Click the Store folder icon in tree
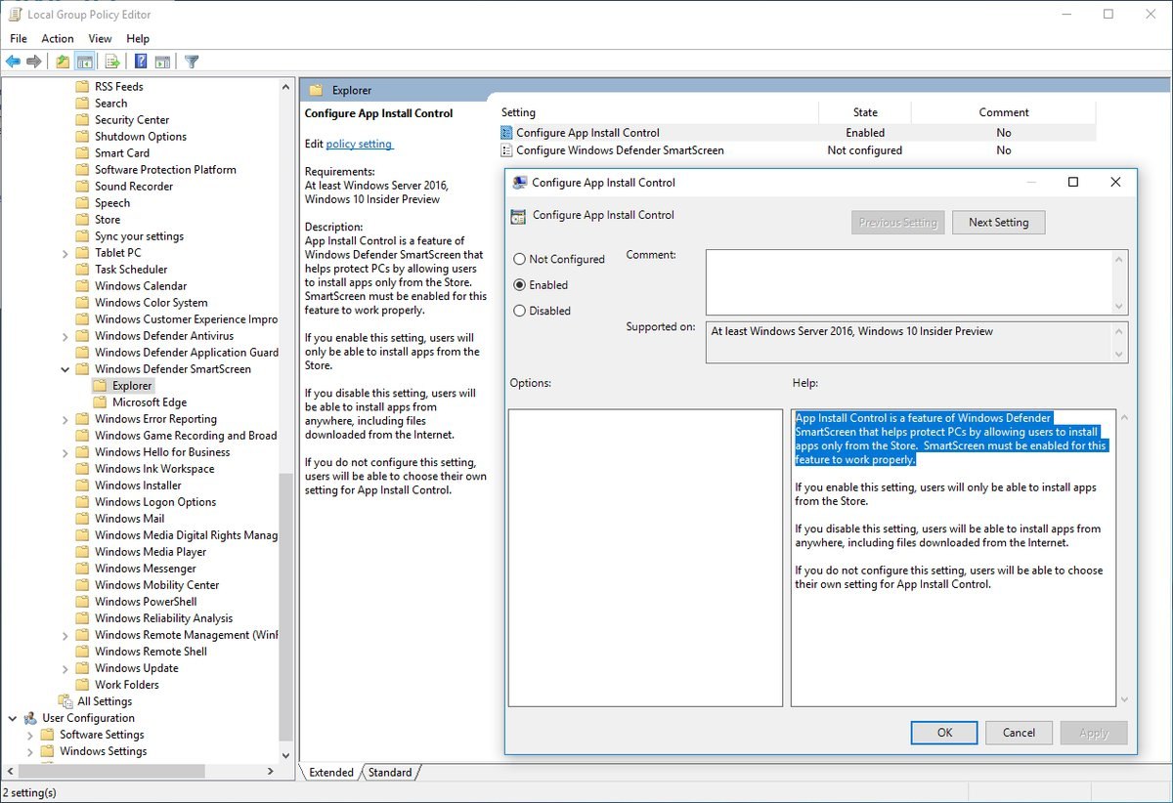The height and width of the screenshot is (803, 1173). click(82, 220)
